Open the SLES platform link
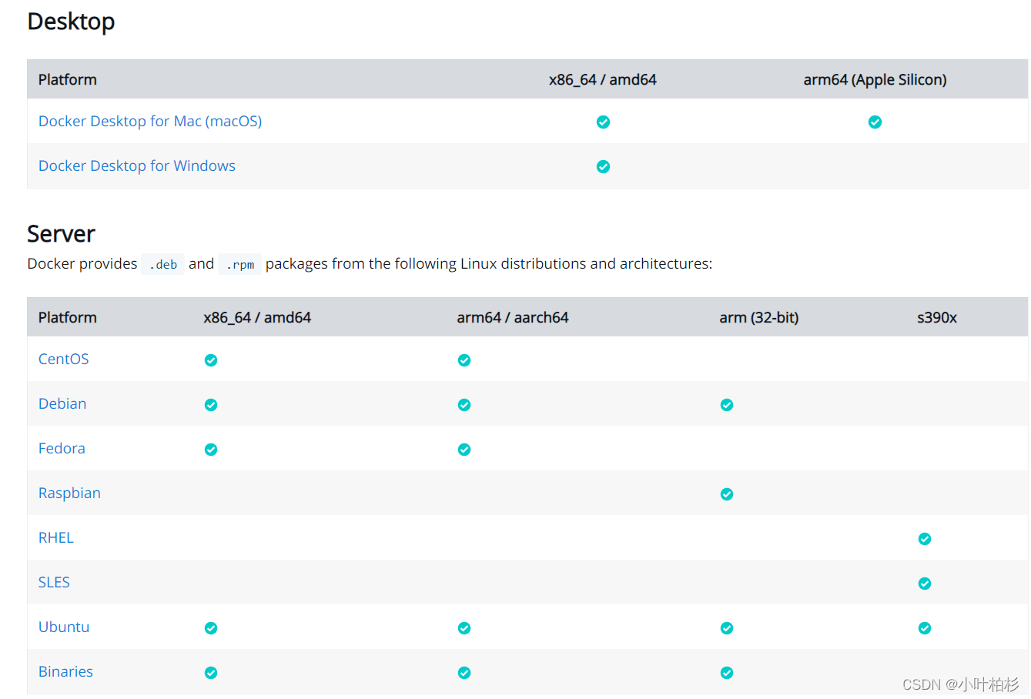Image resolution: width=1031 pixels, height=699 pixels. pos(54,582)
